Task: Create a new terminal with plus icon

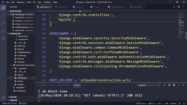Action: pos(165,85)
